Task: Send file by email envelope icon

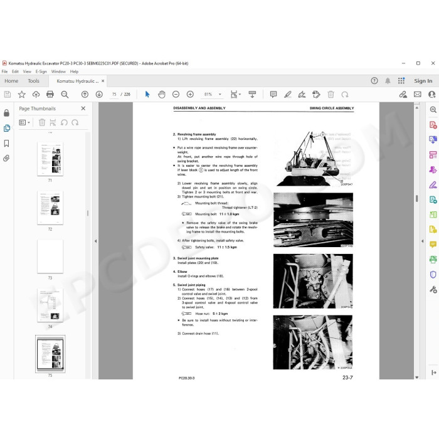Action: (x=418, y=95)
